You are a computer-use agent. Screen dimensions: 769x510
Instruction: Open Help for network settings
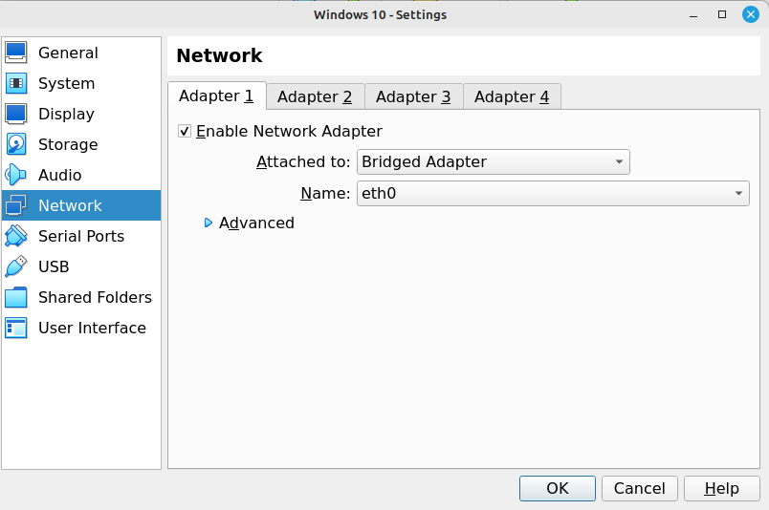pos(722,488)
